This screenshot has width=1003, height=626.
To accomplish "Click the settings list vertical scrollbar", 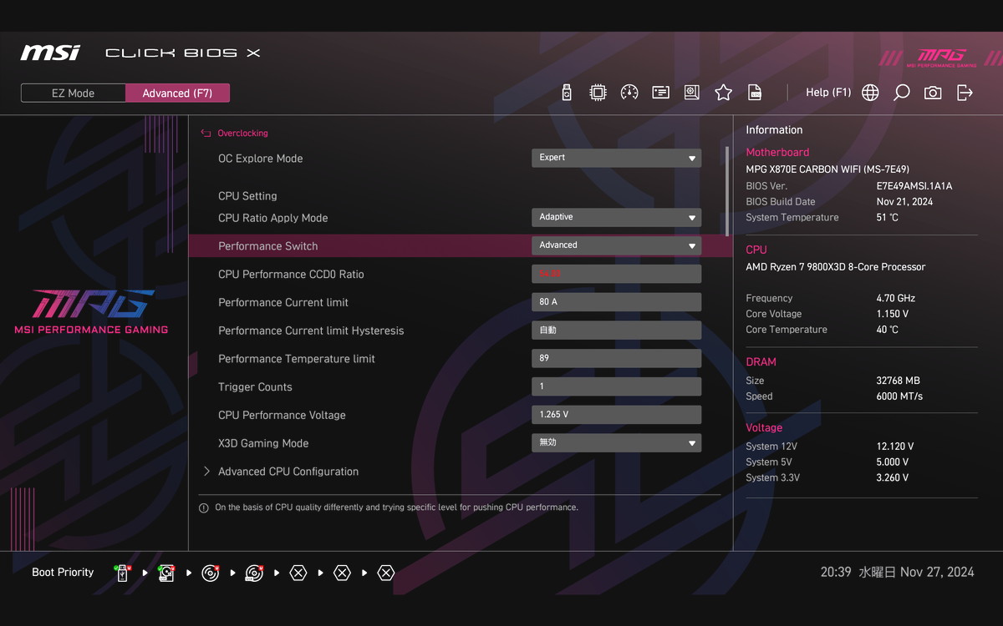I will [726, 191].
